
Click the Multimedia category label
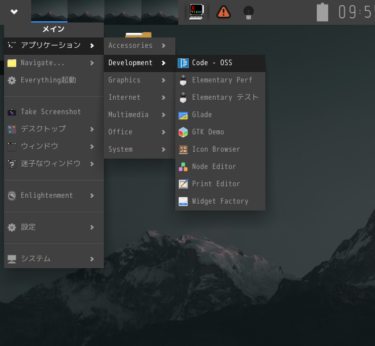coord(129,115)
